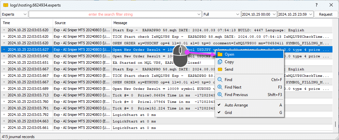Click the Send envelope icon
This screenshot has height=140, width=339.
(220, 69)
